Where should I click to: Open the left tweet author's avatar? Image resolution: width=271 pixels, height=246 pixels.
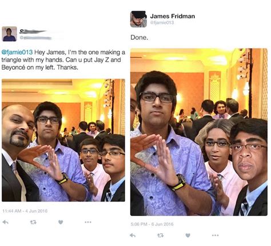(9, 34)
